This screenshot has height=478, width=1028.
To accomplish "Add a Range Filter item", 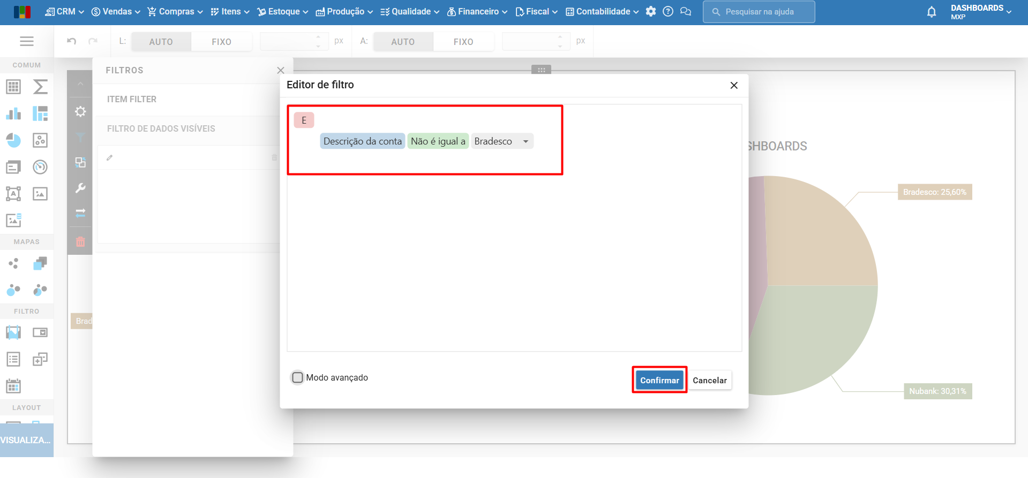I will [x=13, y=332].
